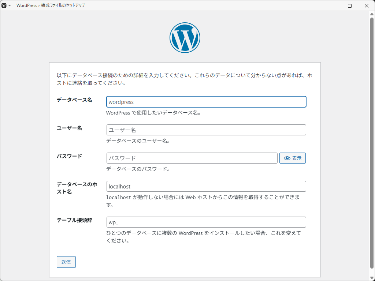Close the WordPress setup window

366,6
